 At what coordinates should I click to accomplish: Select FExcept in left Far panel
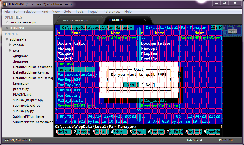tap(66, 49)
